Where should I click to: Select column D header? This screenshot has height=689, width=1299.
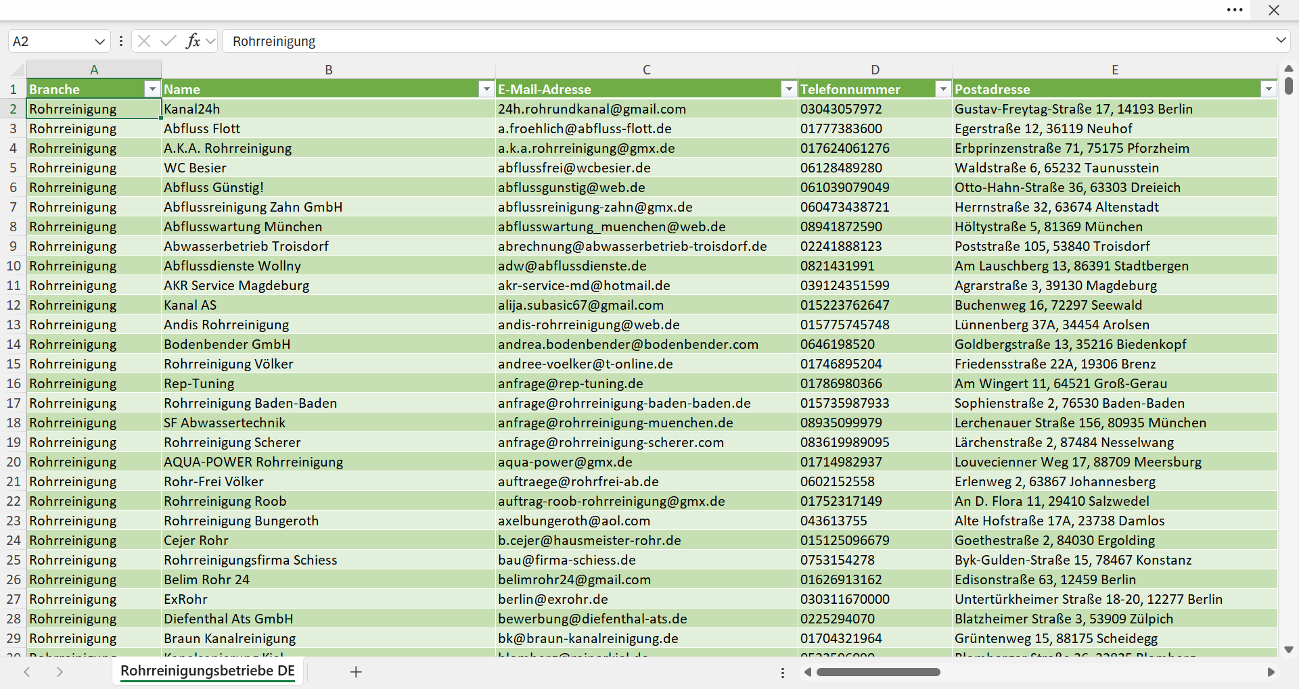(x=875, y=70)
